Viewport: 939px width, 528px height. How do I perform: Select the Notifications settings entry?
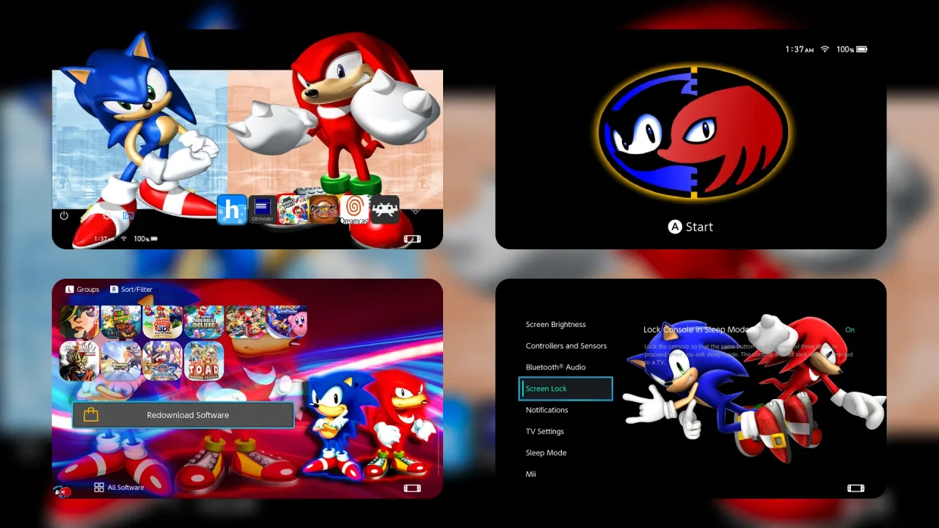click(x=547, y=409)
